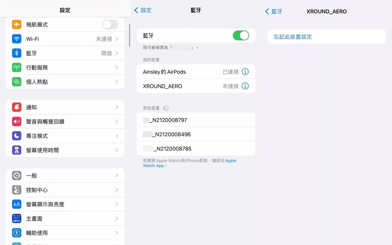Screen dimensions: 392x245
Task: Open 聲音與觸覺回饋 settings item
Action: [x=45, y=122]
